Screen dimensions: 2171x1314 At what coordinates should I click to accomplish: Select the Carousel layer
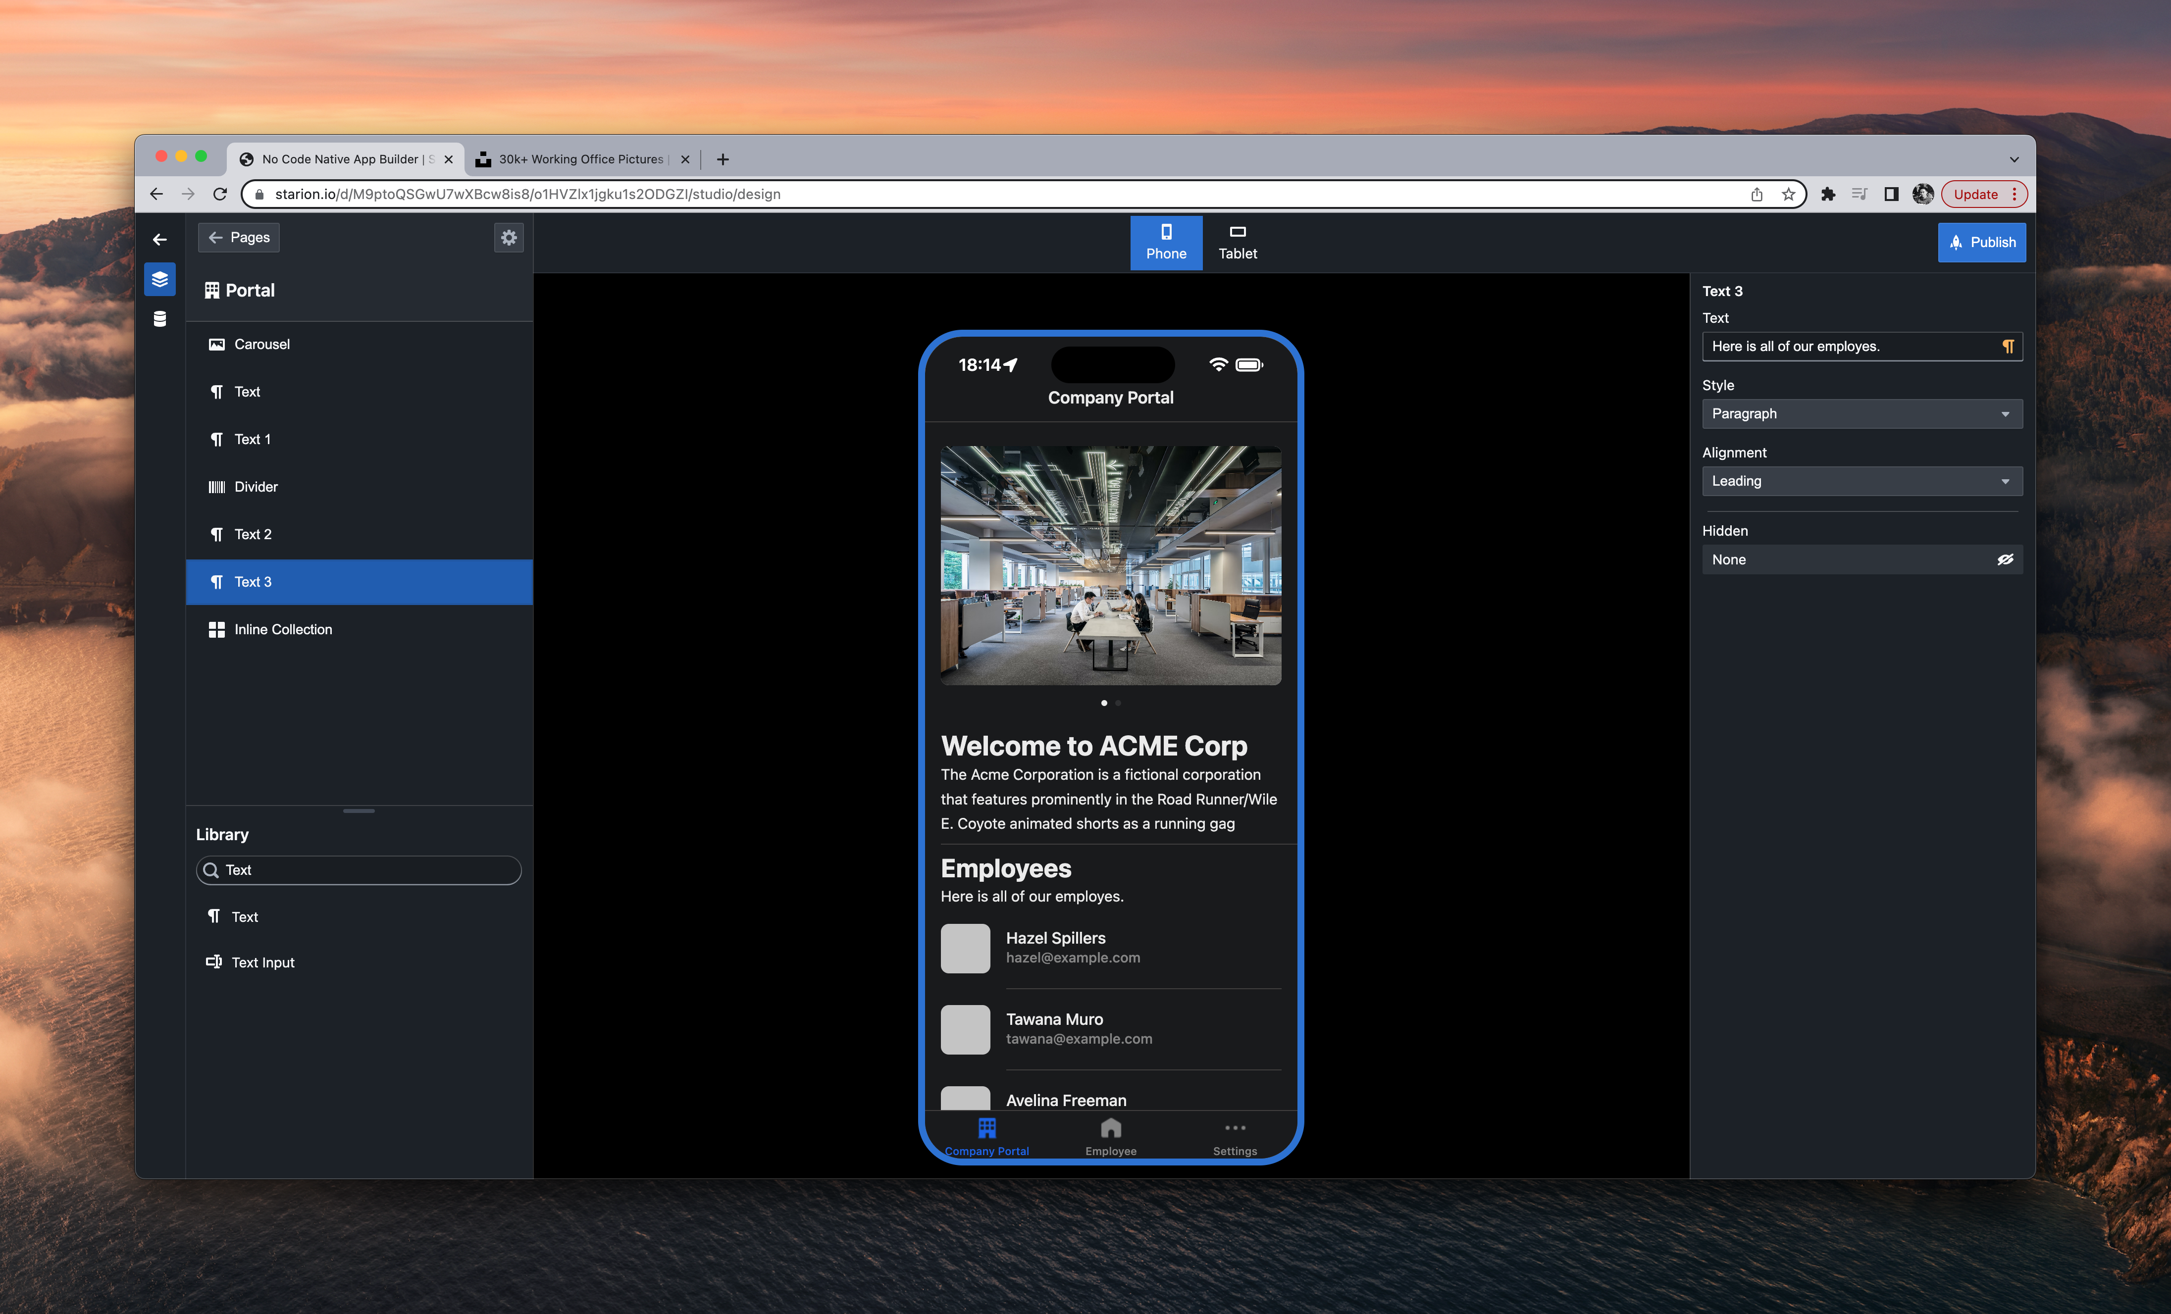[360, 345]
